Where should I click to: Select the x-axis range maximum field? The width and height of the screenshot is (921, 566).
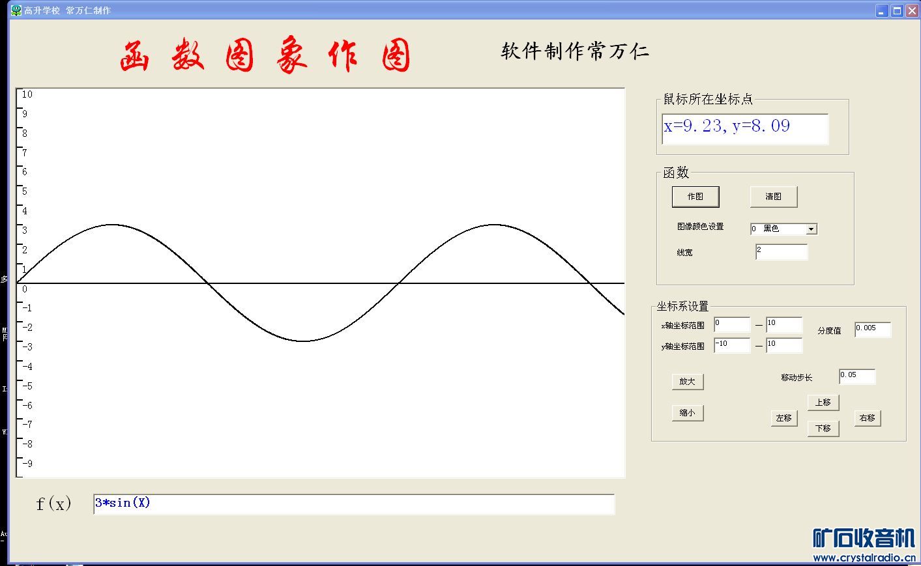pyautogui.click(x=784, y=325)
